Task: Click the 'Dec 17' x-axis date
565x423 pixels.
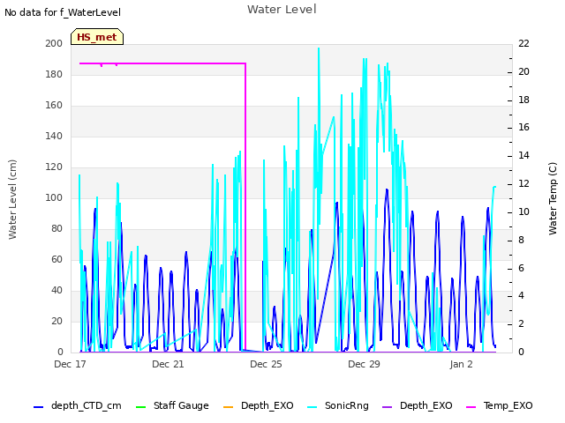Action: (x=70, y=364)
